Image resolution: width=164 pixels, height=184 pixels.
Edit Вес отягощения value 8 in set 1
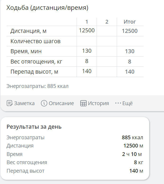click(x=87, y=61)
